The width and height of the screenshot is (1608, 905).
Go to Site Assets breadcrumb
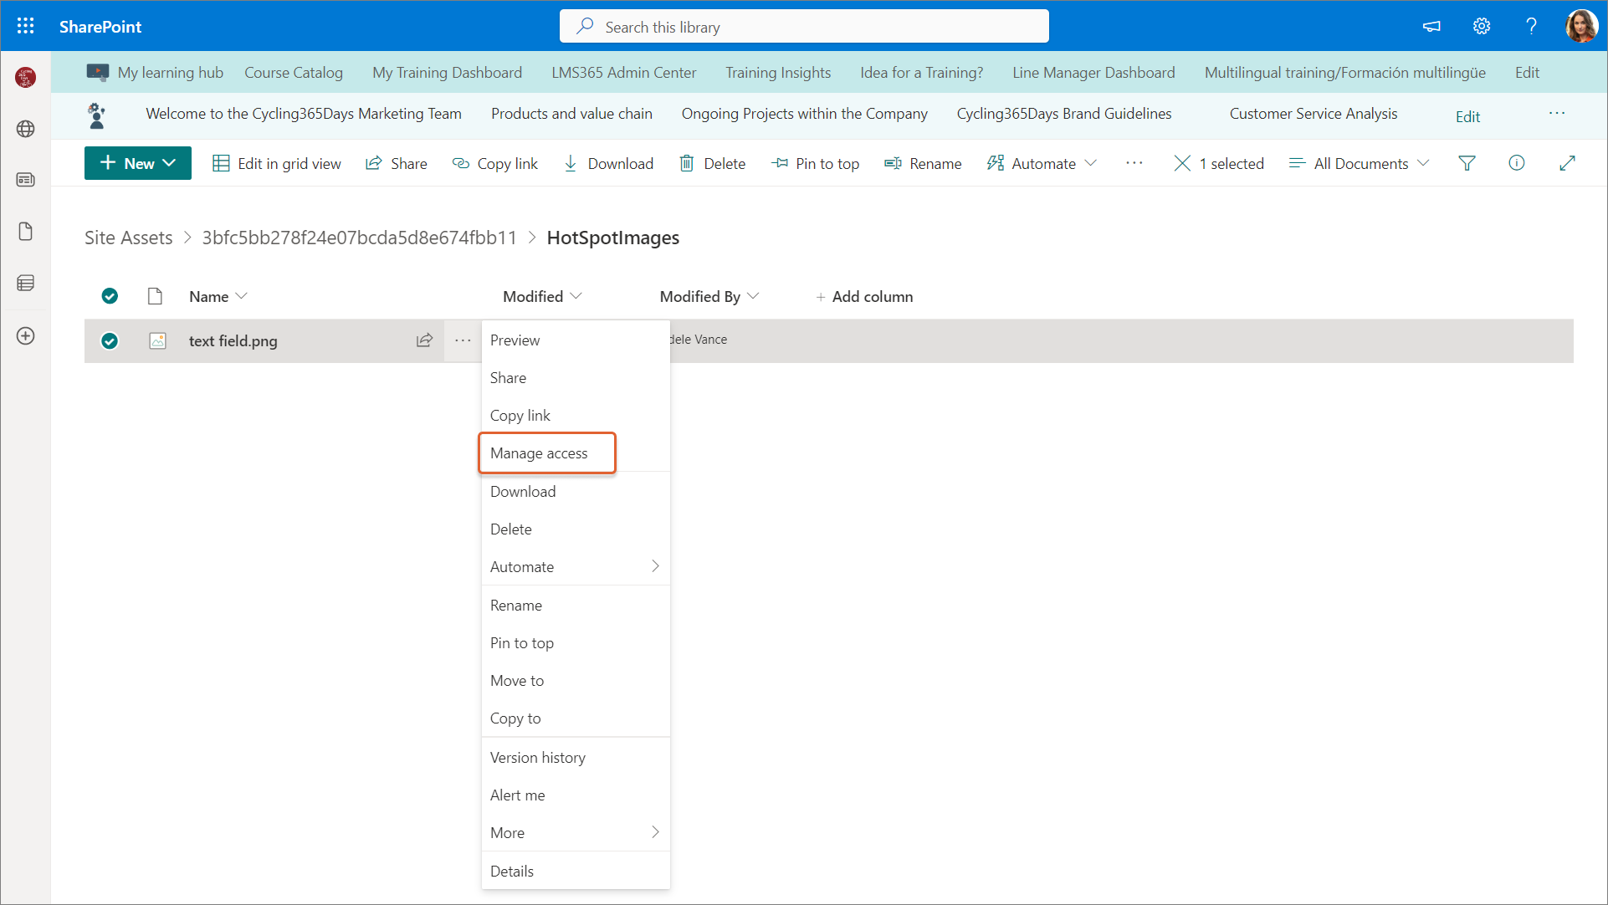(x=129, y=238)
